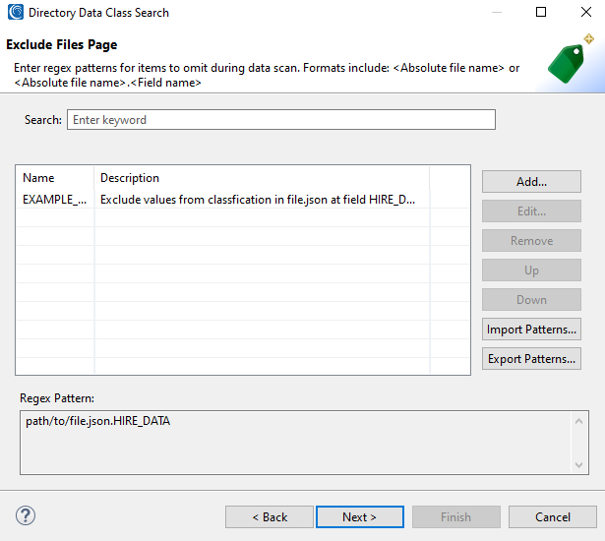Close the Directory Data Class Search window
Viewport: 605px width, 541px height.
tap(586, 12)
